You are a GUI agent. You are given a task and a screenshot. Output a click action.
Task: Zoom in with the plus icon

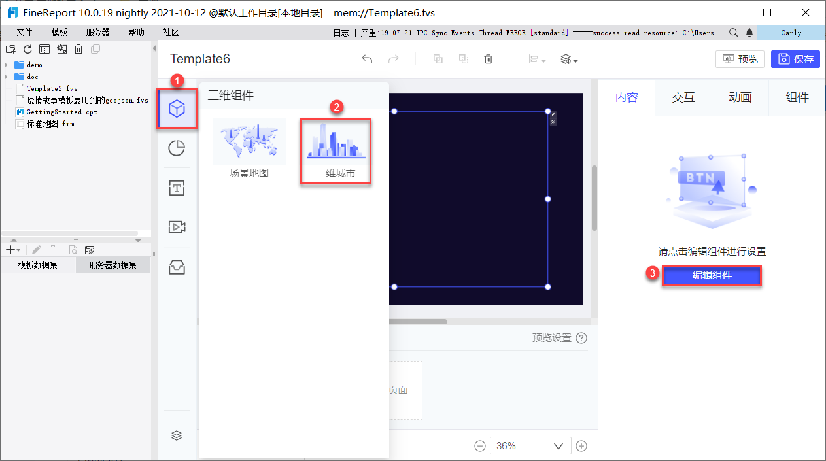click(581, 446)
